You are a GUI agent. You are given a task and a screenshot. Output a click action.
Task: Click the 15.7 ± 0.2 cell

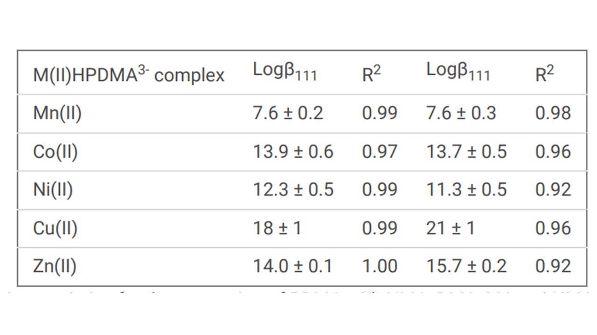(x=466, y=266)
